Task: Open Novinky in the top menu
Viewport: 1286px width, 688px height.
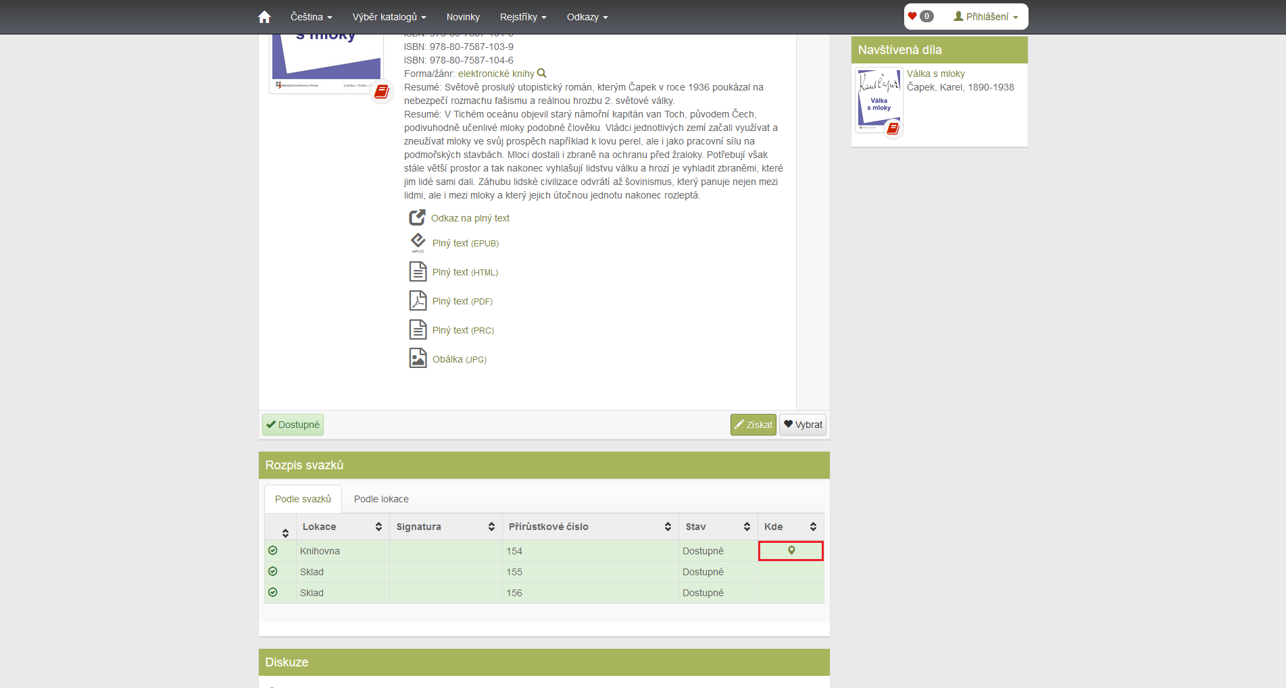Action: click(x=463, y=17)
